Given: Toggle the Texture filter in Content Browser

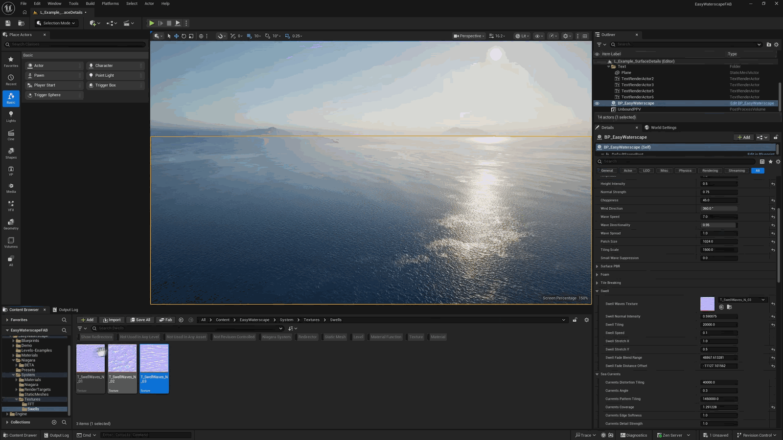Looking at the screenshot, I should 416,337.
